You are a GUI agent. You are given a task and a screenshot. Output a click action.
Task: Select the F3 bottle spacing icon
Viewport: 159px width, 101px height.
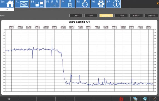point(53,4)
